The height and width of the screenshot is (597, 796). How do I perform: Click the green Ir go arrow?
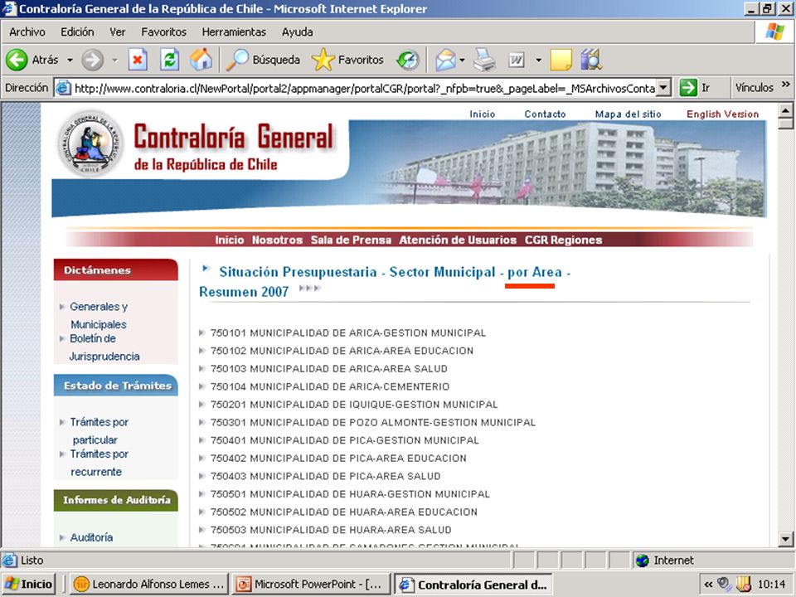(688, 87)
